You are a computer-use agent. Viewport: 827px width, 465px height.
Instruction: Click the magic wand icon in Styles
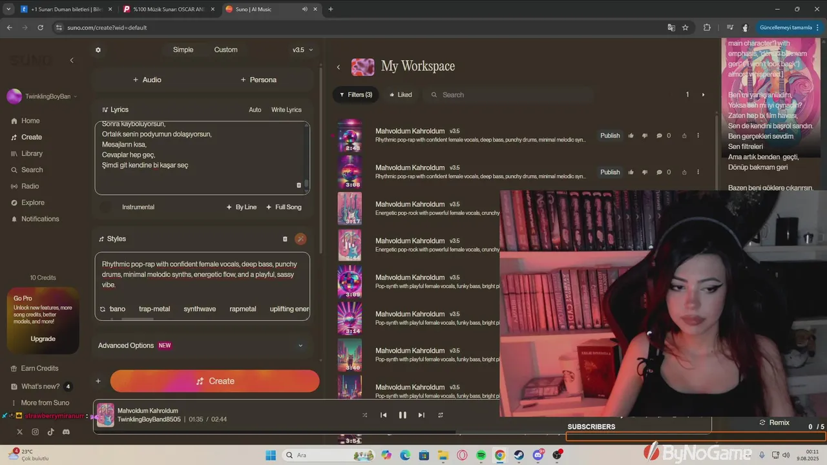(300, 239)
